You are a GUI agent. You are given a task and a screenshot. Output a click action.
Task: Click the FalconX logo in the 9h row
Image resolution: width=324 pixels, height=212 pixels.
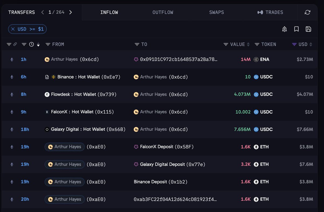(47, 112)
